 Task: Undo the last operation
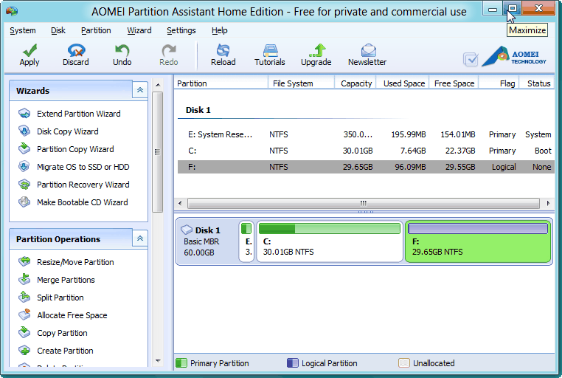pos(122,55)
